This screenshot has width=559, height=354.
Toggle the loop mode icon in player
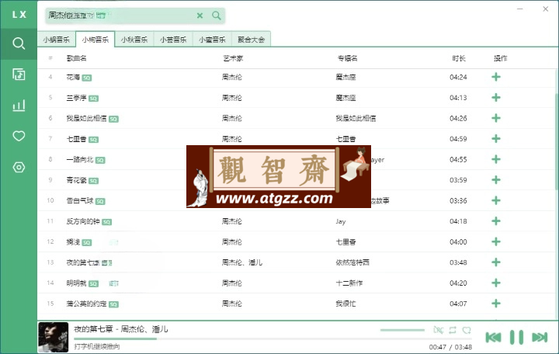pyautogui.click(x=453, y=330)
